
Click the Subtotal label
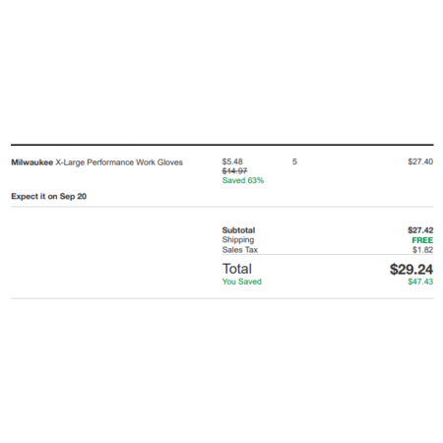(238, 230)
